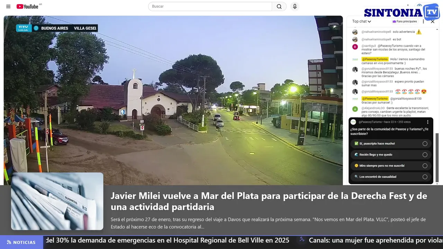443x249 pixels.
Task: Click @nahuelramirostopell on 'es bot' message
Action: coord(376,39)
